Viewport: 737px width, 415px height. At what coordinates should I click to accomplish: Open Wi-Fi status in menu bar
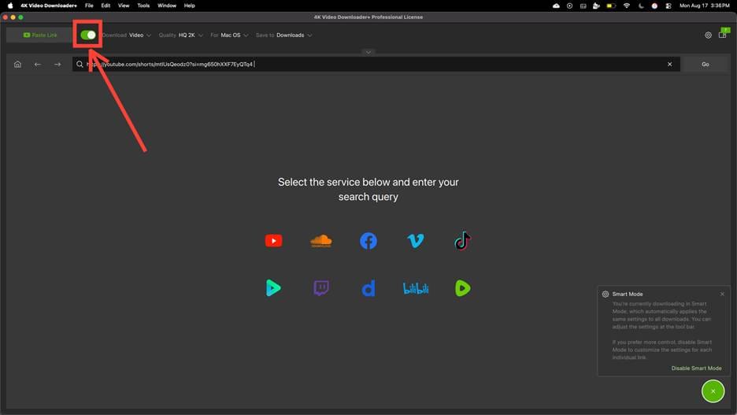pyautogui.click(x=626, y=6)
